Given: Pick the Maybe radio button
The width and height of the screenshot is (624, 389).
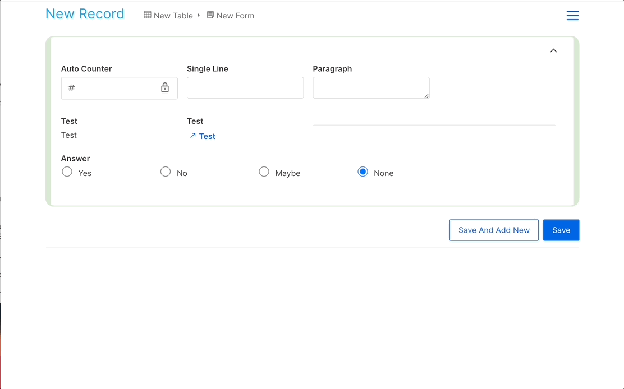Looking at the screenshot, I should tap(264, 172).
